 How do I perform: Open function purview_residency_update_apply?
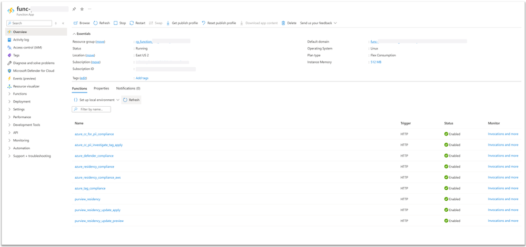97,210
